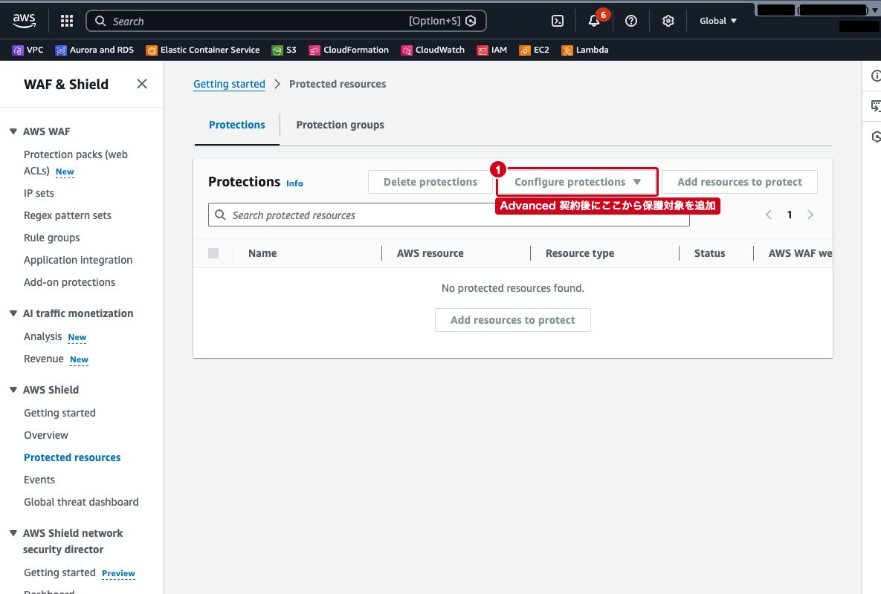881x594 pixels.
Task: Open the AWS home logo
Action: 24,21
